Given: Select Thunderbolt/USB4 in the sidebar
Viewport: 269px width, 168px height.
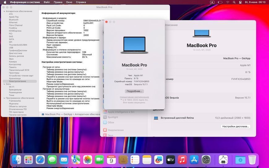Looking at the screenshot, I should tap(18, 45).
